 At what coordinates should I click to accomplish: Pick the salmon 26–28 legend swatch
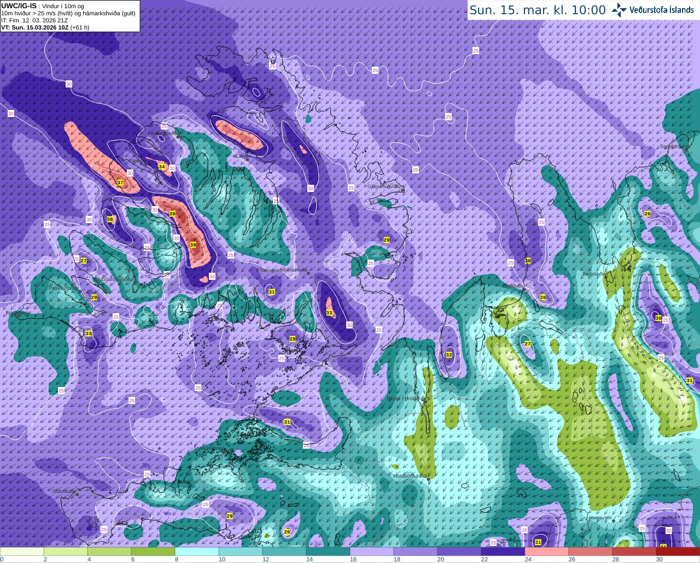click(x=591, y=552)
